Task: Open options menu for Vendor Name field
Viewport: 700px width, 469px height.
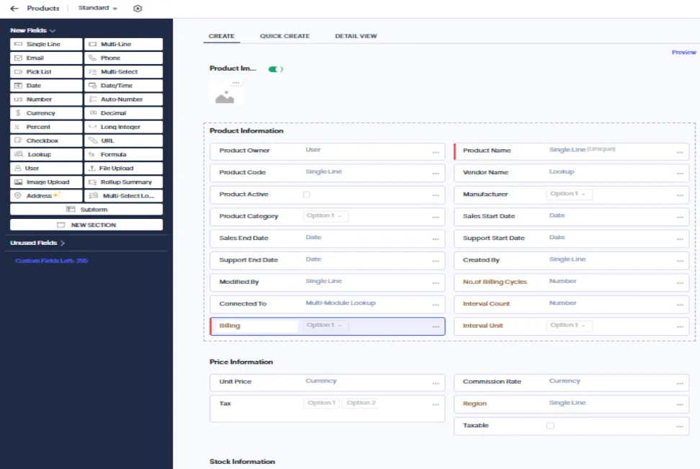Action: click(x=679, y=174)
